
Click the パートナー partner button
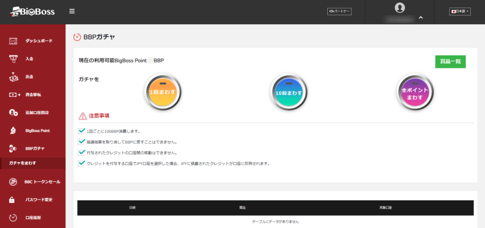coord(339,11)
